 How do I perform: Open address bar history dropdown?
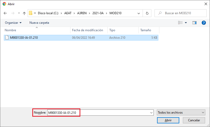point(139,13)
